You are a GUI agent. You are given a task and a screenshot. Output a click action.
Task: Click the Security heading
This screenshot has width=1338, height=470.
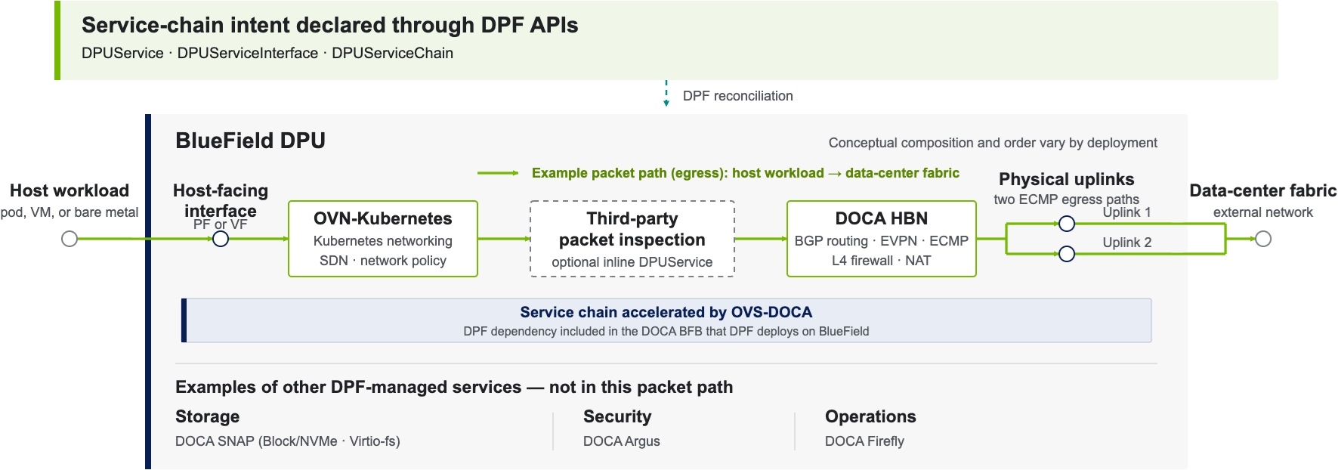[x=617, y=416]
